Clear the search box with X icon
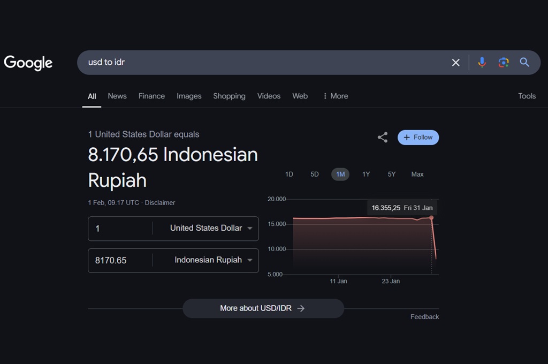Image resolution: width=548 pixels, height=364 pixels. 455,63
